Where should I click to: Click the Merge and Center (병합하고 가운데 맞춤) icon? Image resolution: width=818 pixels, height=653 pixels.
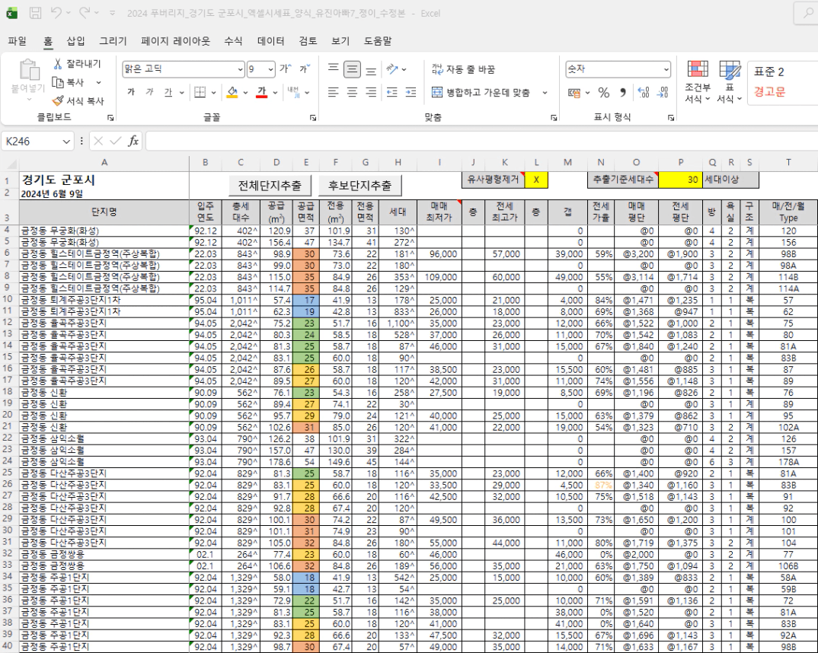point(437,93)
